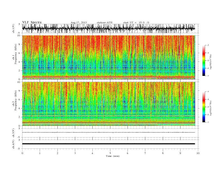Click the "6" tick on the time axis

(x=128, y=153)
